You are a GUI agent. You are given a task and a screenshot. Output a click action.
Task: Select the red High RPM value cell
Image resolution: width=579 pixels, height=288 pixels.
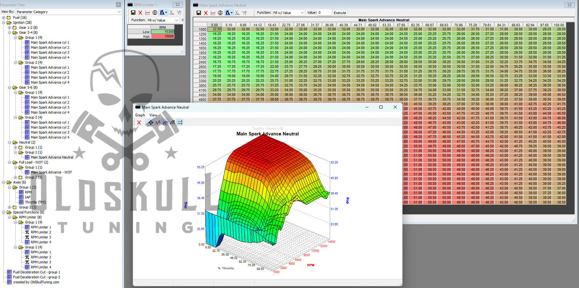(163, 36)
